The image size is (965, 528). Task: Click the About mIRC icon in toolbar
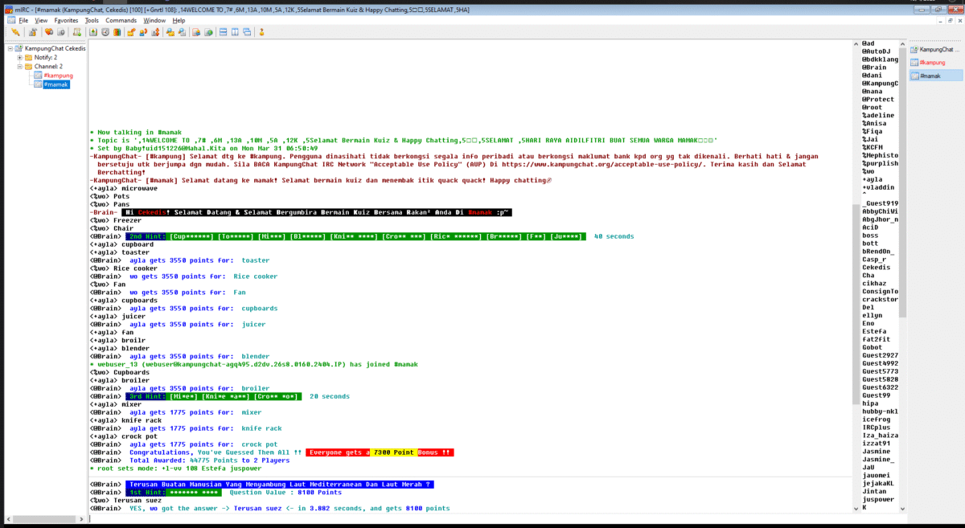coord(262,32)
